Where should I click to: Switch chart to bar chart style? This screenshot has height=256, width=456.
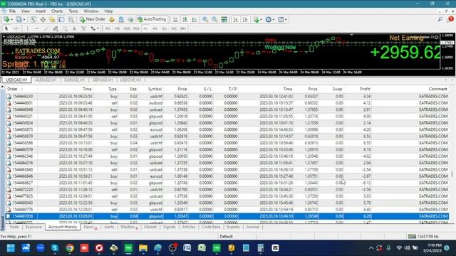[x=175, y=19]
